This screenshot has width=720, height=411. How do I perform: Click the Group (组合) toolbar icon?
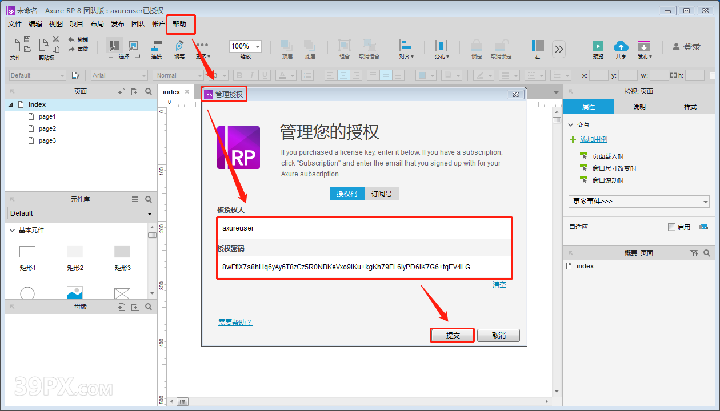pyautogui.click(x=345, y=46)
